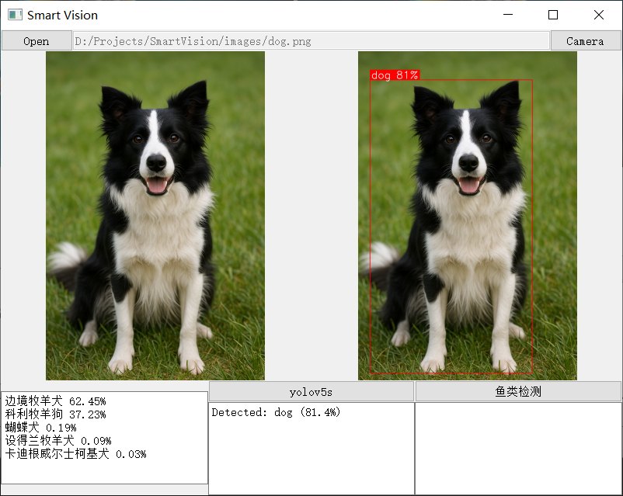Select the 卡迪根威尔士柯基犬 0.03% result line

coord(75,454)
